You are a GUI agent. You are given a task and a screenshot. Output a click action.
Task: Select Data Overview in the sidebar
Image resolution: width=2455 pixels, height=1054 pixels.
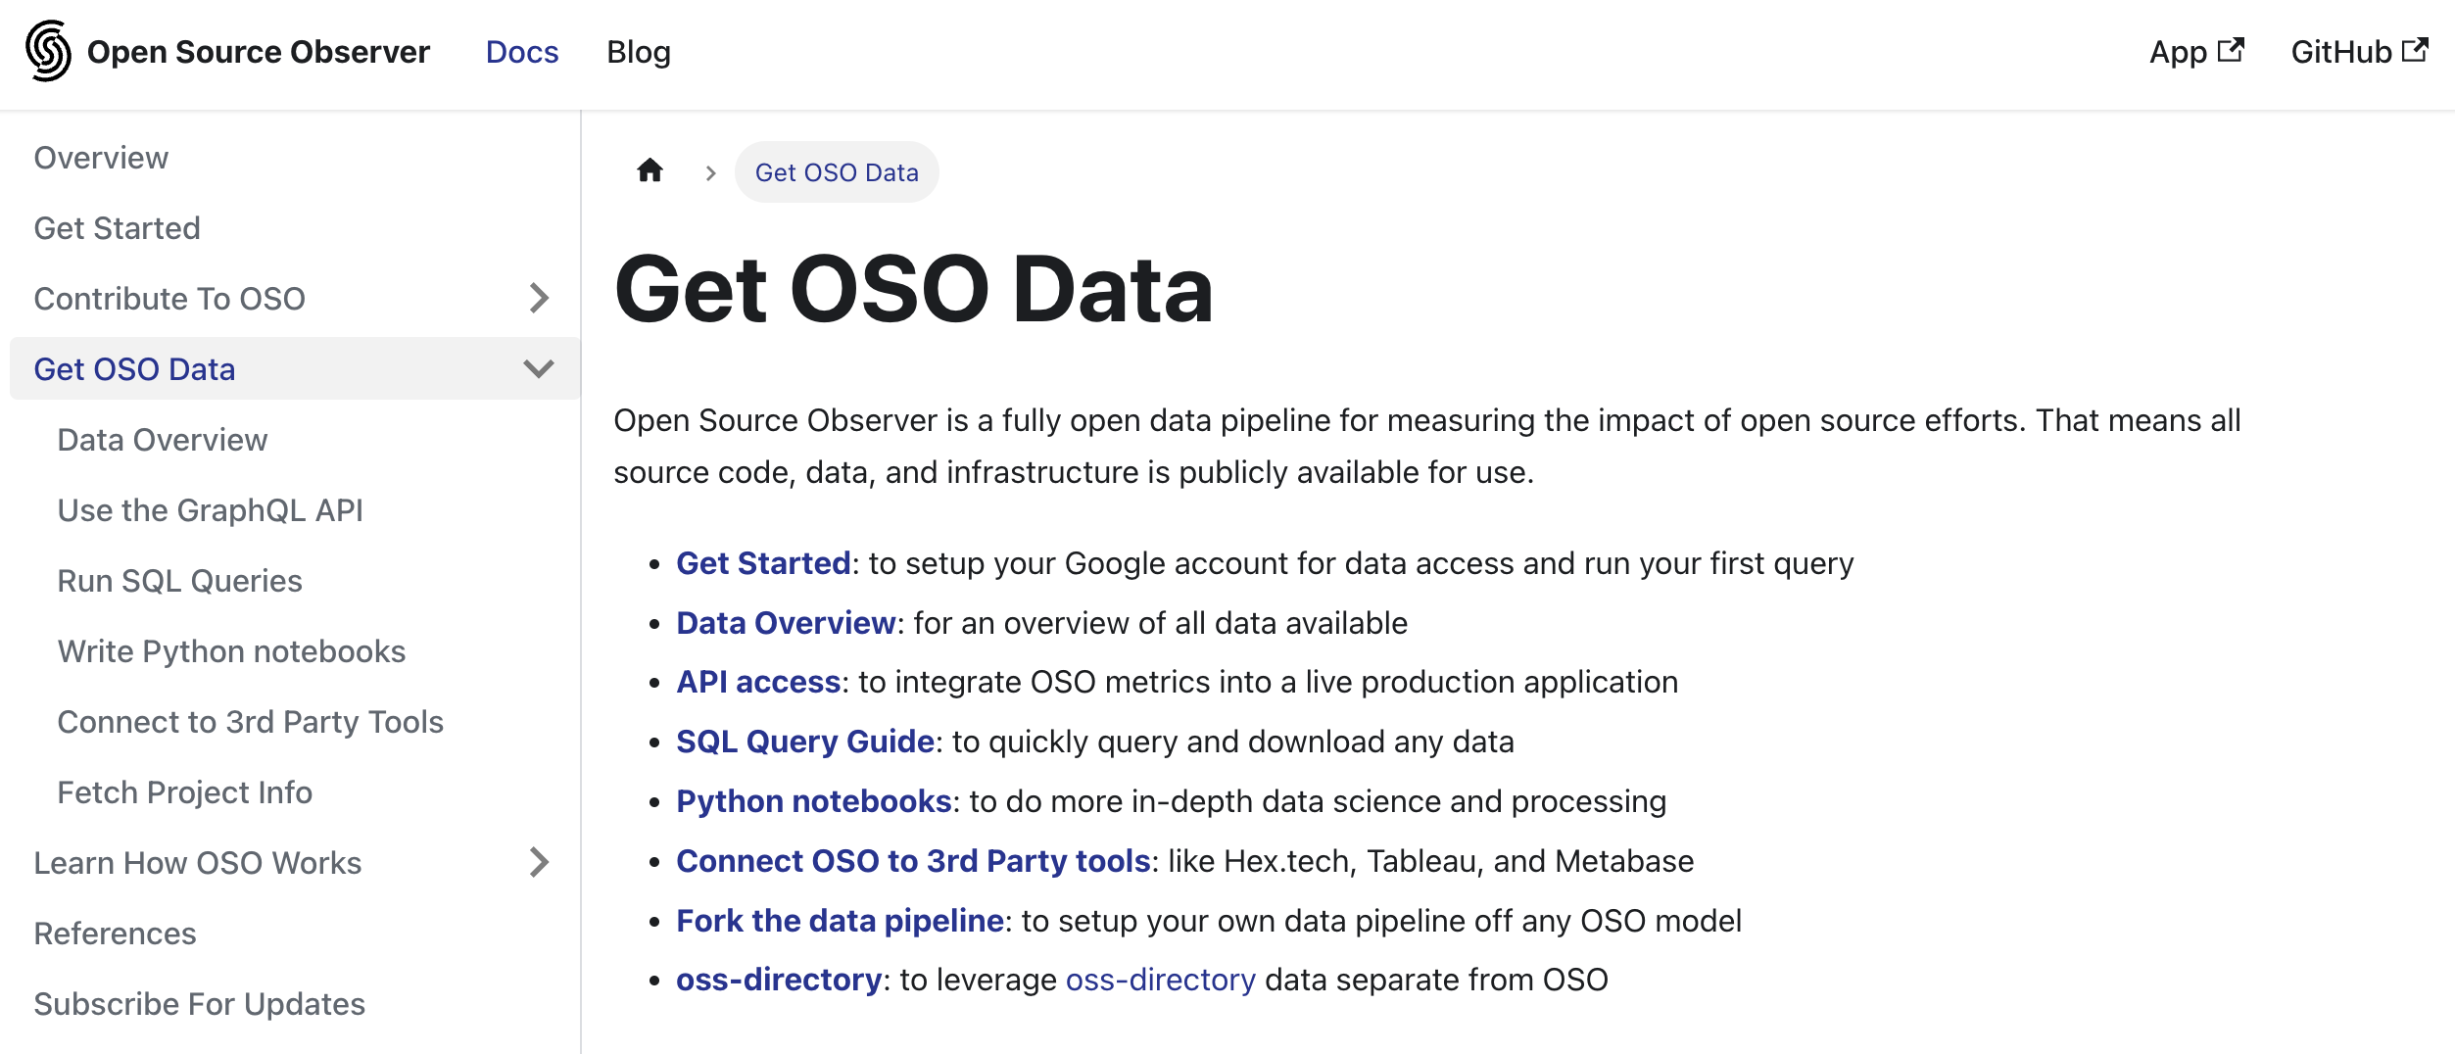163,440
